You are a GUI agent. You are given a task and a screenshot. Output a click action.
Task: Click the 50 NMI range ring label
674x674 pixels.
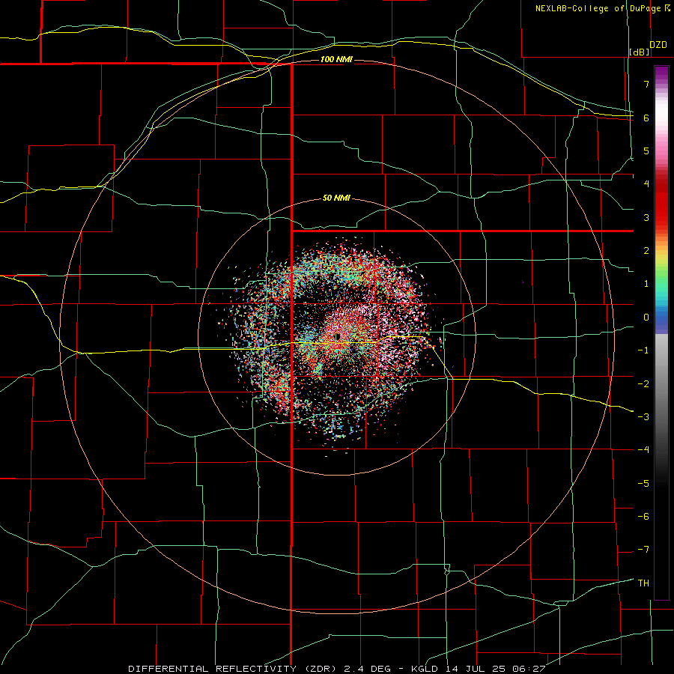click(336, 198)
